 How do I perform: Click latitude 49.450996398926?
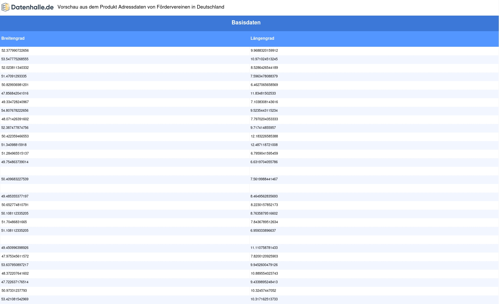15,248
